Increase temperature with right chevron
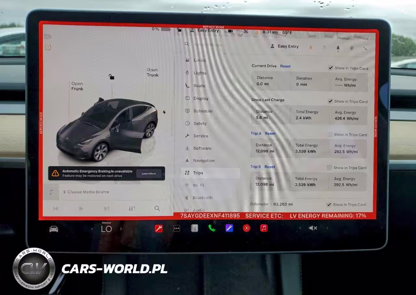 click(121, 229)
